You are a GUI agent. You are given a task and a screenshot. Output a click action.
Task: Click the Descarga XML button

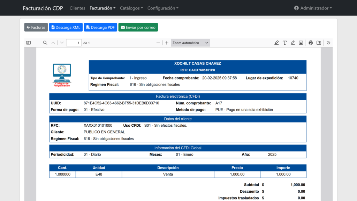point(66,27)
